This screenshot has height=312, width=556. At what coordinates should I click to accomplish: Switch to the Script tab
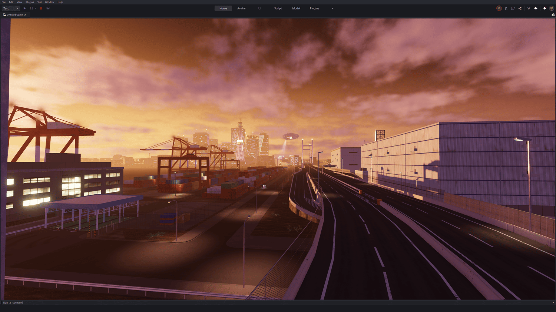point(278,8)
